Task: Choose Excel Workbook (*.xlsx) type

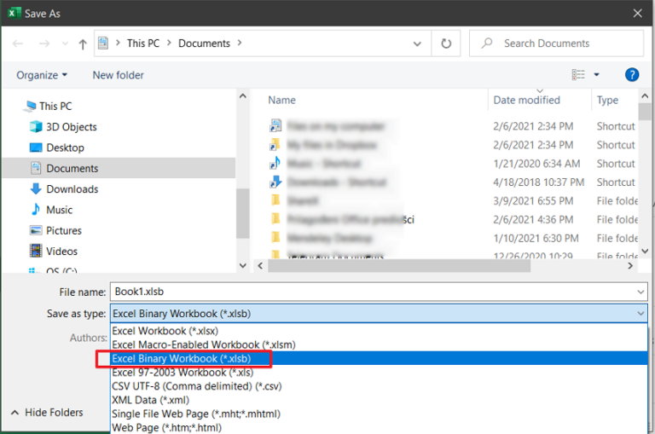Action: (379, 331)
